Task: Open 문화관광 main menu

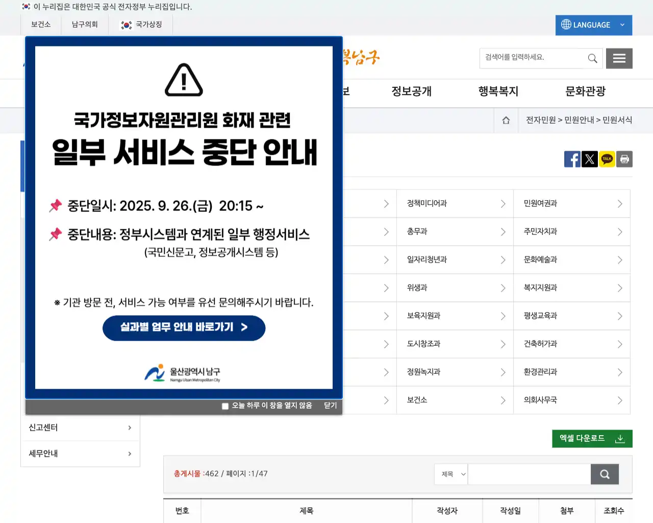Action: coord(585,91)
